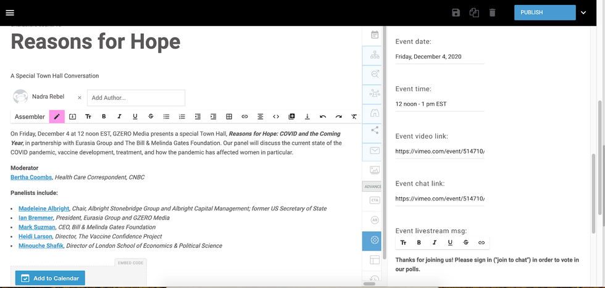Delete post with trash icon
Image resolution: width=605 pixels, height=288 pixels.
coord(492,12)
